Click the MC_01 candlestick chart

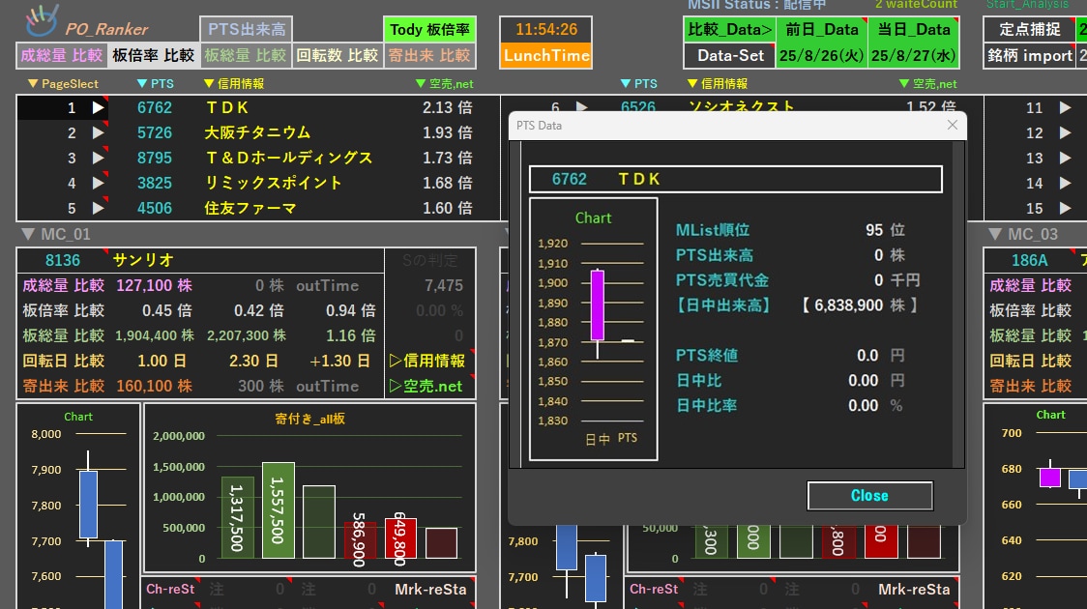[78, 507]
